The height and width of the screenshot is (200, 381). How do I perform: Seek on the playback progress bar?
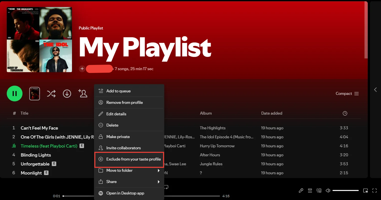coord(141,196)
